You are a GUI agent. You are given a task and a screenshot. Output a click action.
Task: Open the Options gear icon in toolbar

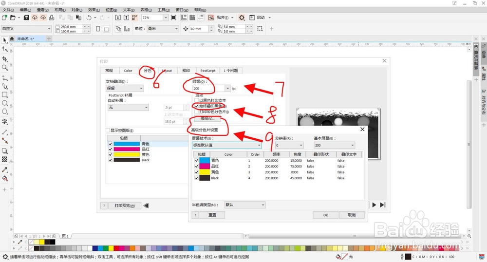tap(242, 18)
